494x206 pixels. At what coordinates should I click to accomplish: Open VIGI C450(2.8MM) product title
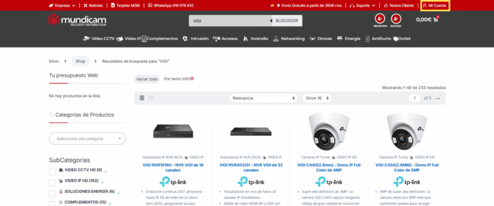(x=407, y=167)
